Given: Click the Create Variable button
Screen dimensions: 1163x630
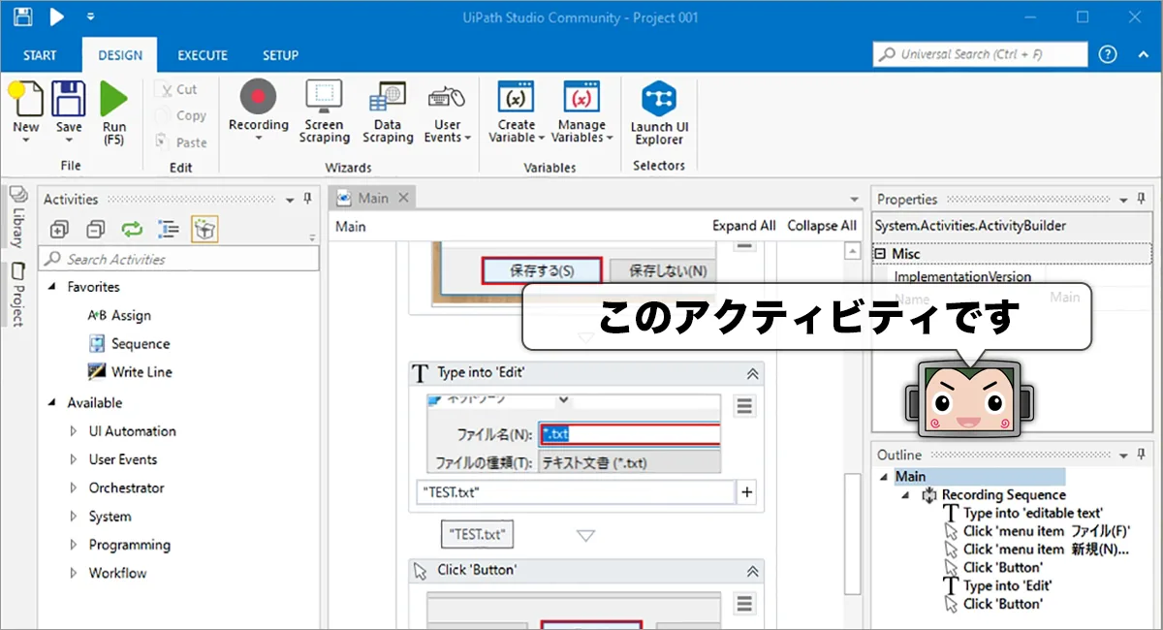Looking at the screenshot, I should point(517,111).
